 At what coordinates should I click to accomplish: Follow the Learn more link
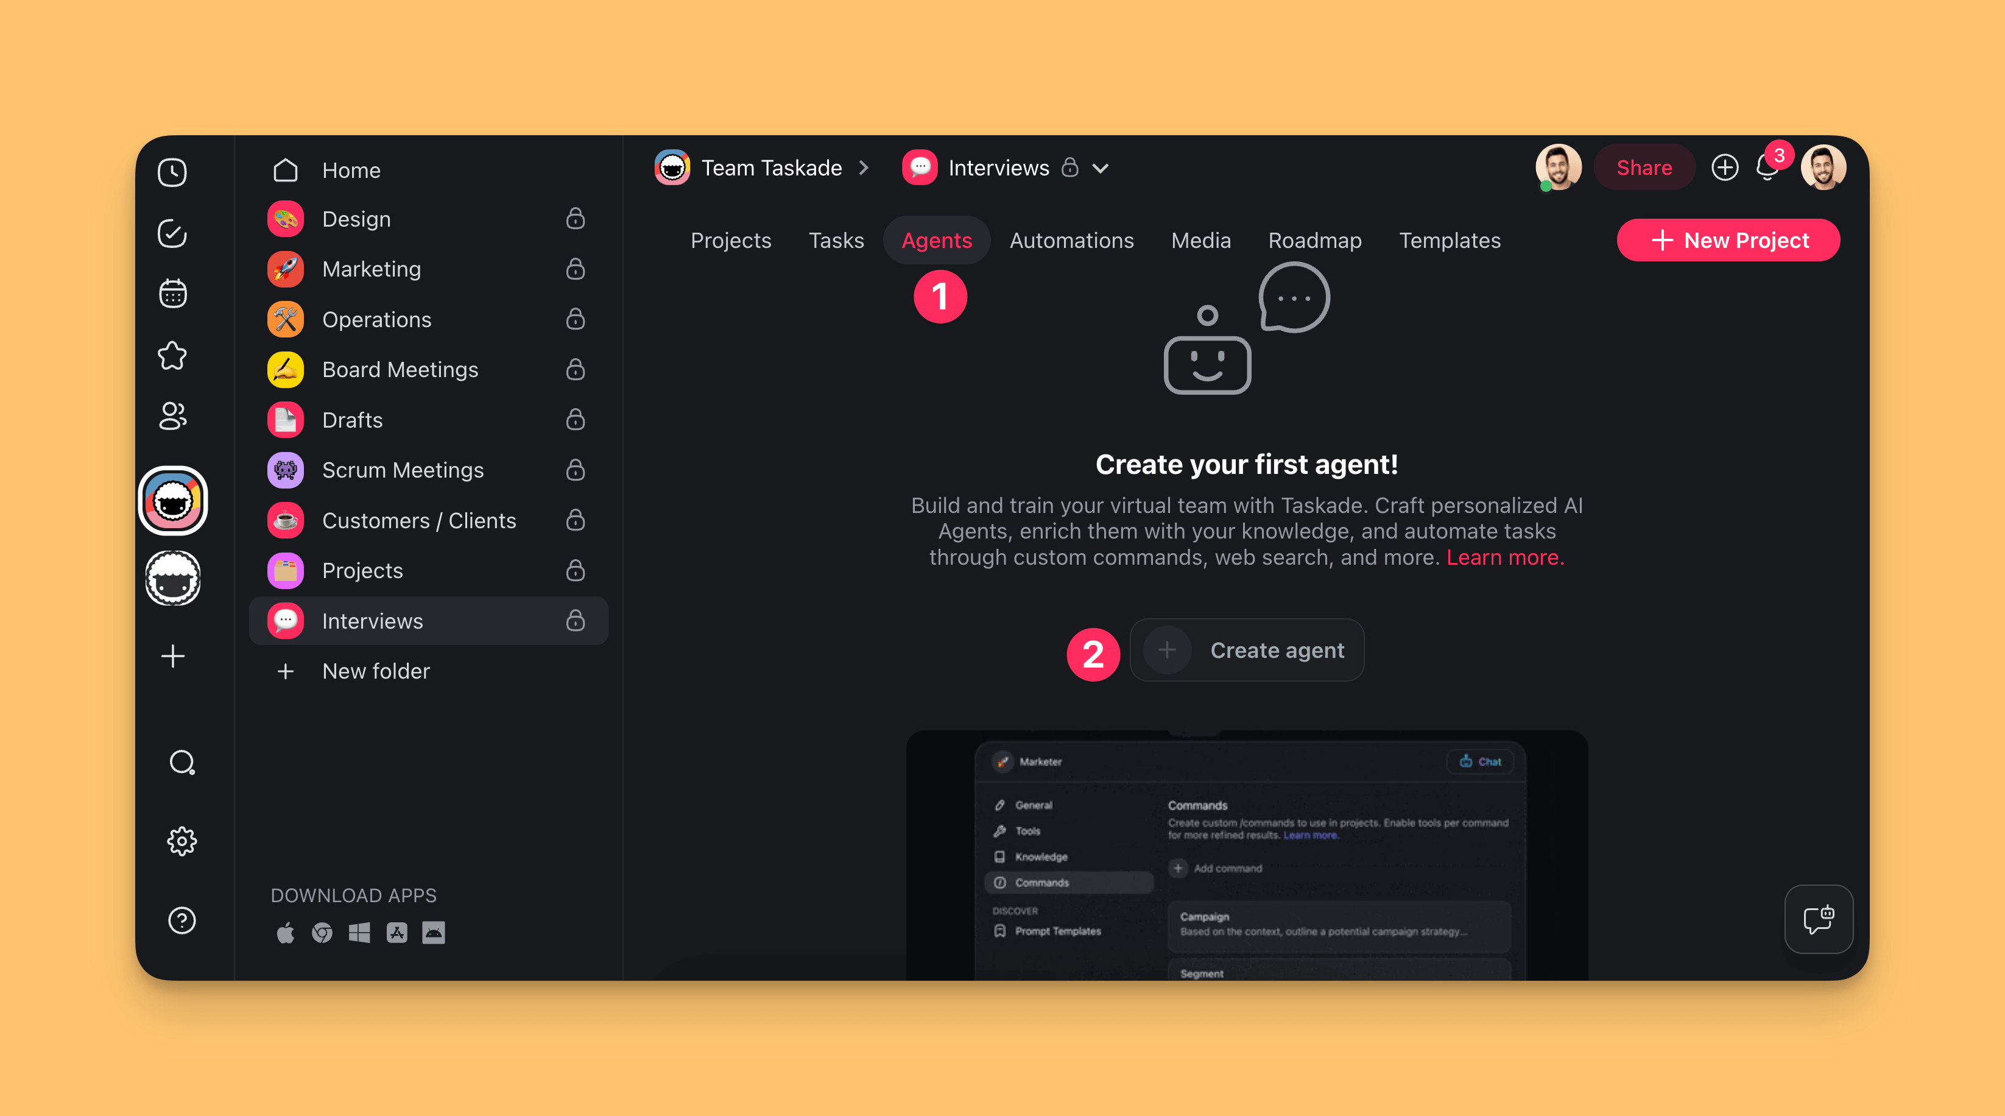pos(1504,557)
